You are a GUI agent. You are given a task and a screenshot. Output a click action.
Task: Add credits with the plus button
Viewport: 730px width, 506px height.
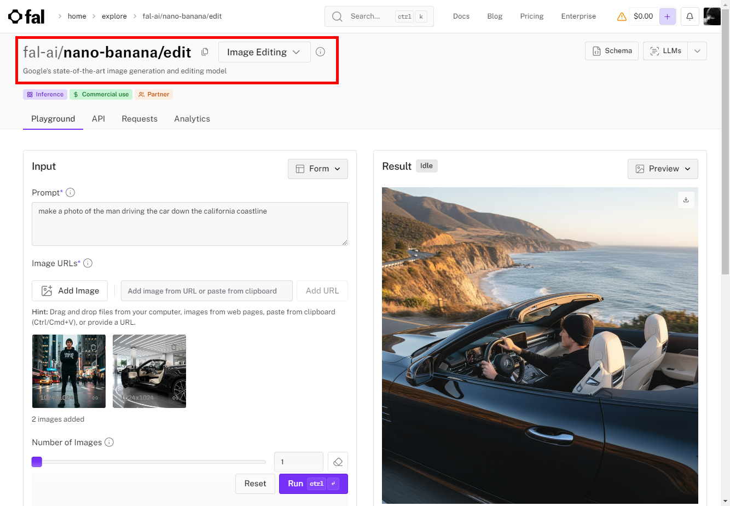coord(667,16)
